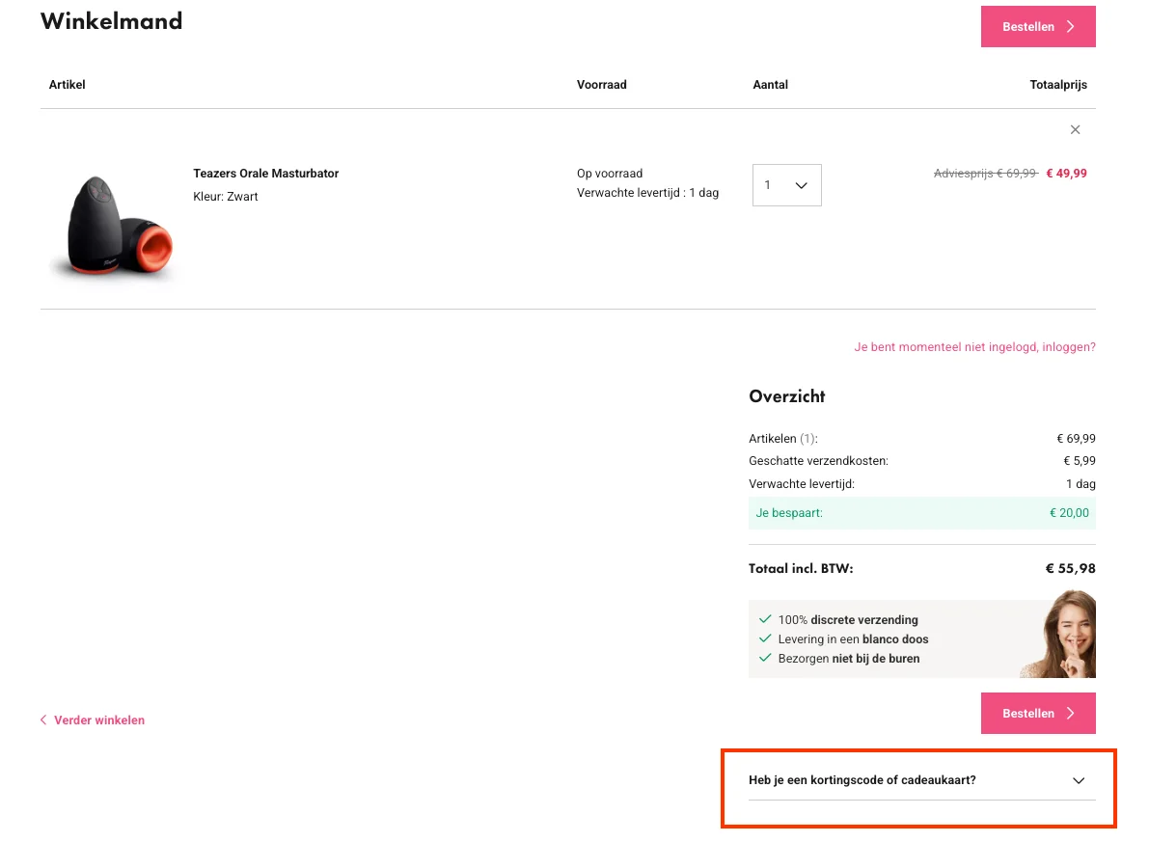
Task: Click the Je bespaart savings row
Action: (921, 513)
